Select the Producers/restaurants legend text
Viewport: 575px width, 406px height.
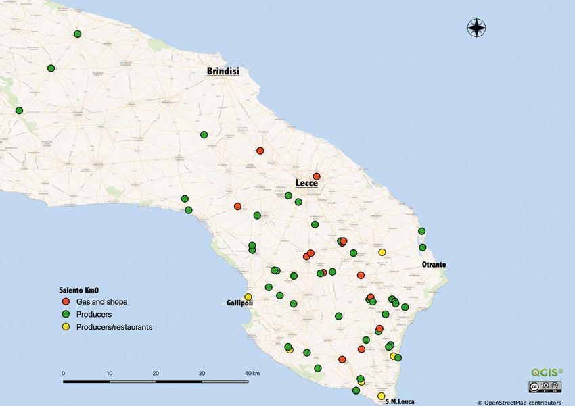pos(114,327)
